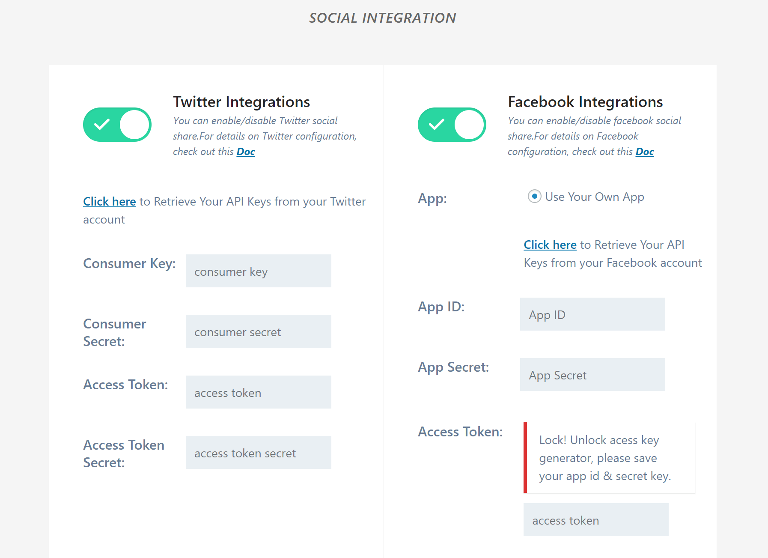Click the Facebook Access Token: label
This screenshot has width=768, height=558.
point(460,432)
